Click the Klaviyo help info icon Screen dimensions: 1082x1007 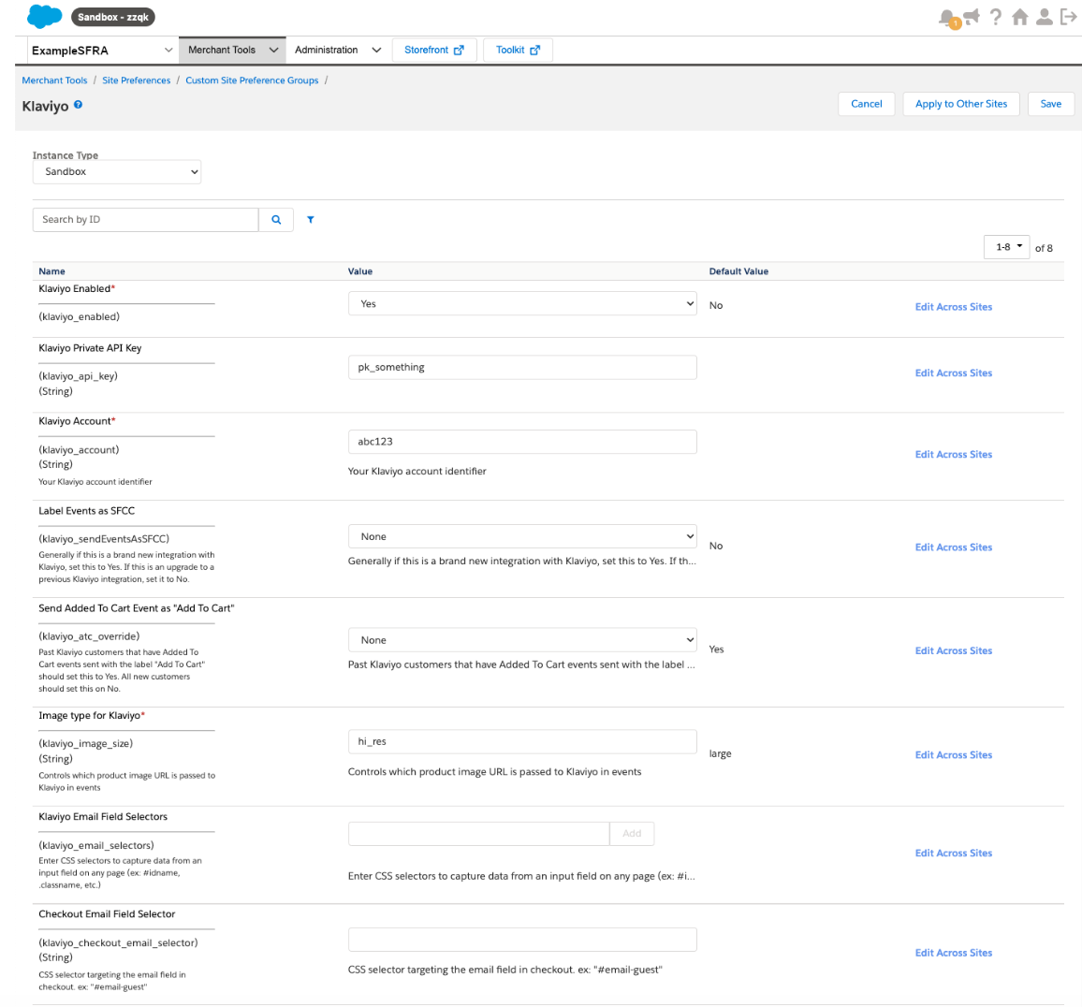point(79,105)
